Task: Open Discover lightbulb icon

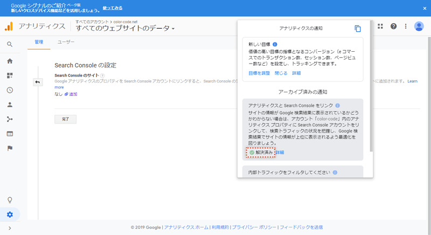Action: click(10, 200)
